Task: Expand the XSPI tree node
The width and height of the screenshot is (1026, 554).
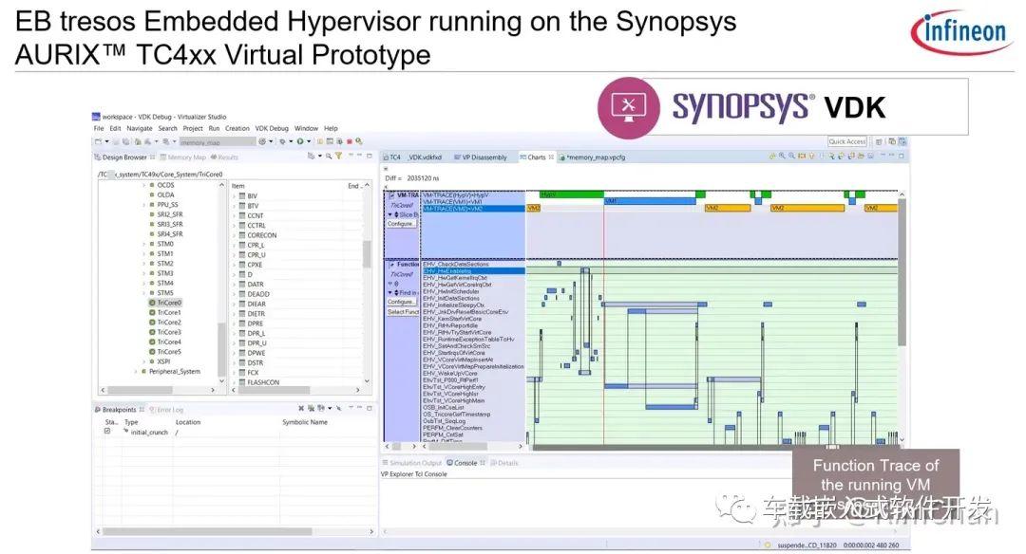Action: pyautogui.click(x=144, y=362)
